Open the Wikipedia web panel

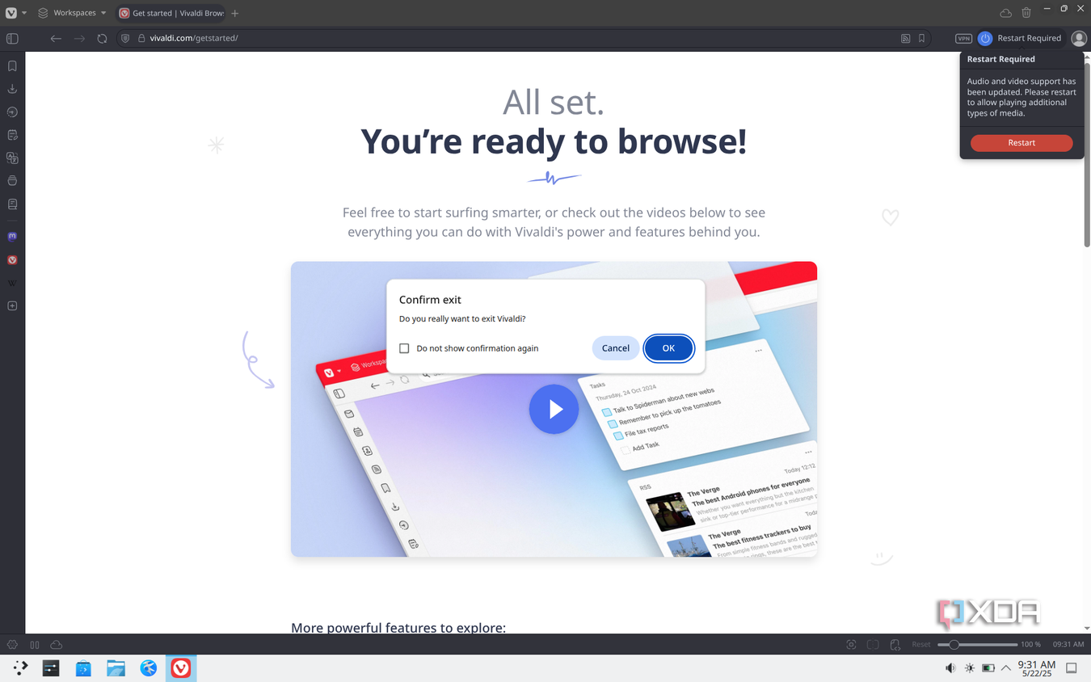coord(12,283)
